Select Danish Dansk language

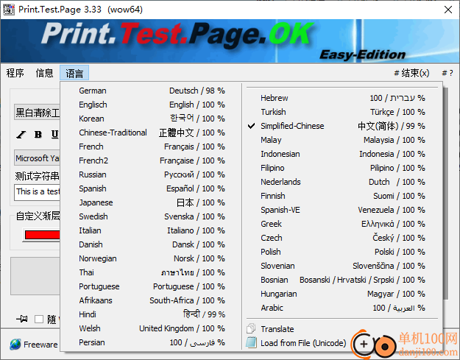(152, 244)
